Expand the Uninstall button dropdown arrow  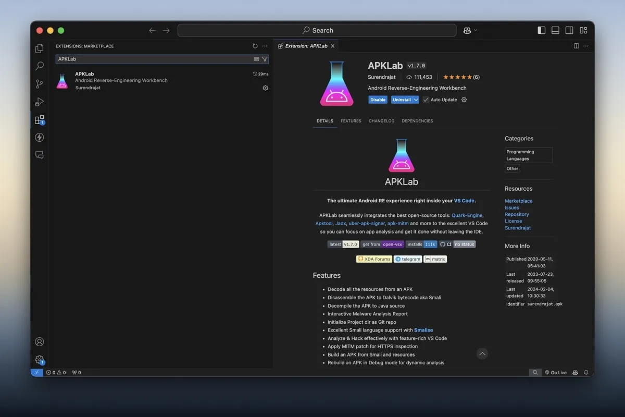click(x=416, y=100)
